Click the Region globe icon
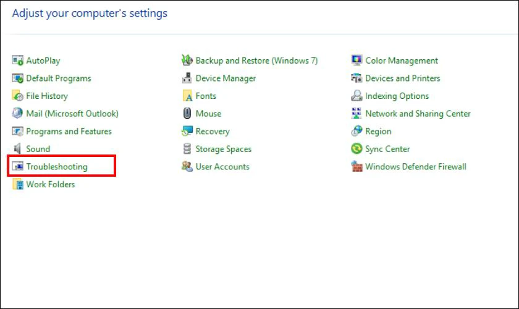519x309 pixels. coord(357,131)
